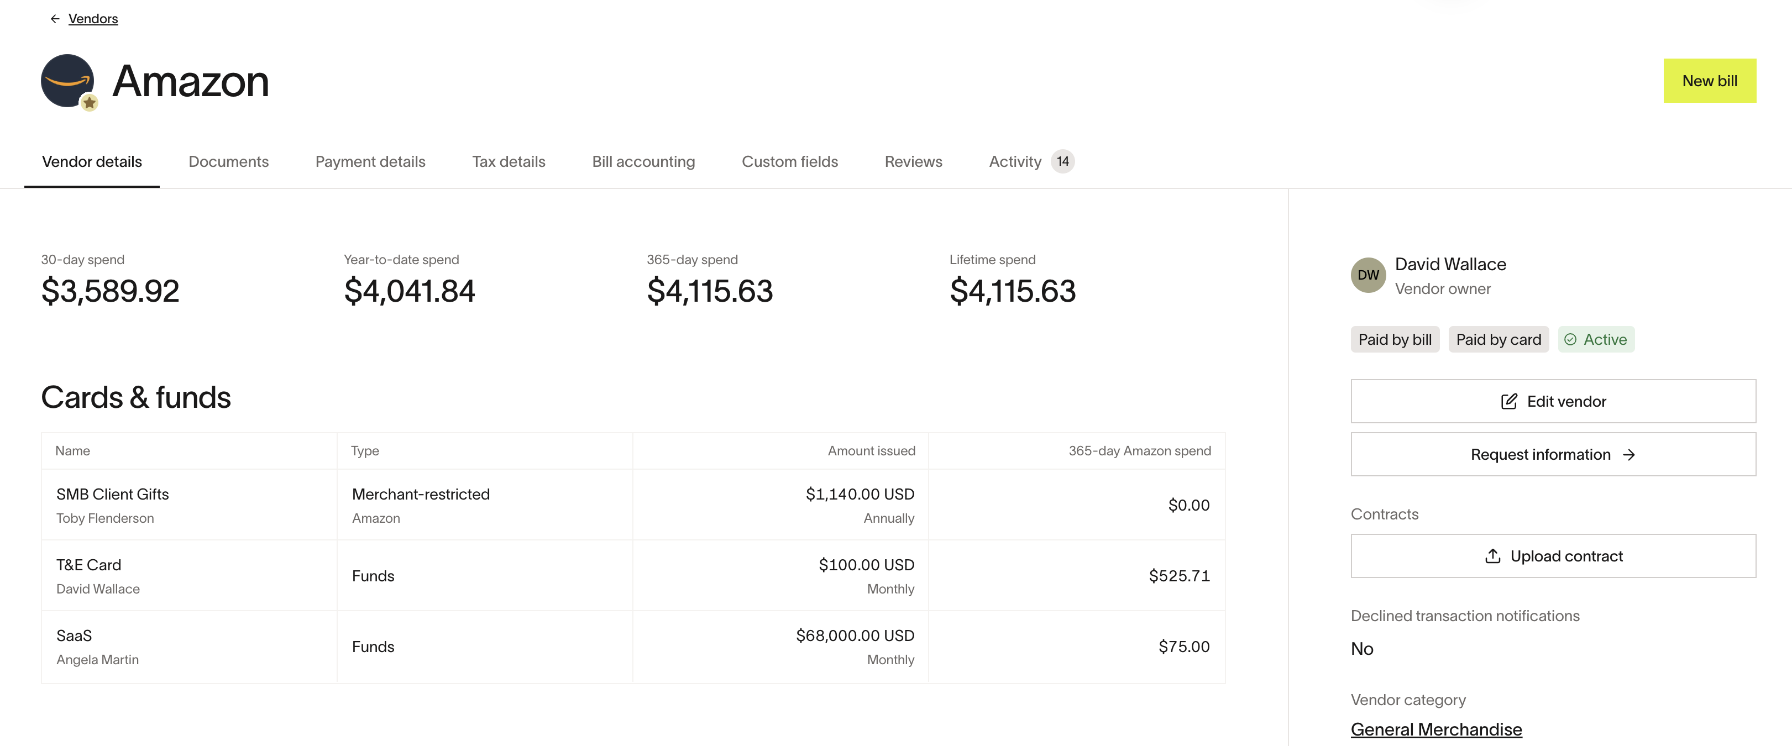Click the Angela Martin cardholder name

click(x=97, y=660)
